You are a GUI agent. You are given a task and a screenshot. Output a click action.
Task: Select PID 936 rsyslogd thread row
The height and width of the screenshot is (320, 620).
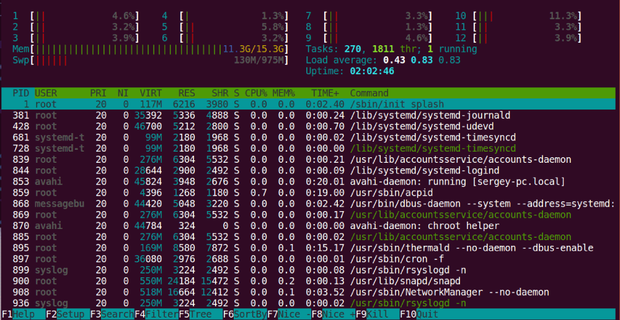[308, 303]
